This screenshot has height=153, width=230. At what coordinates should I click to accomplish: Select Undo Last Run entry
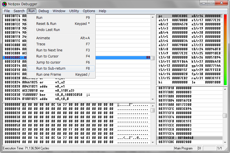pyautogui.click(x=61, y=30)
